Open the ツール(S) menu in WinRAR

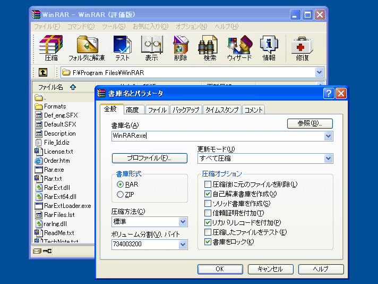coord(114,26)
